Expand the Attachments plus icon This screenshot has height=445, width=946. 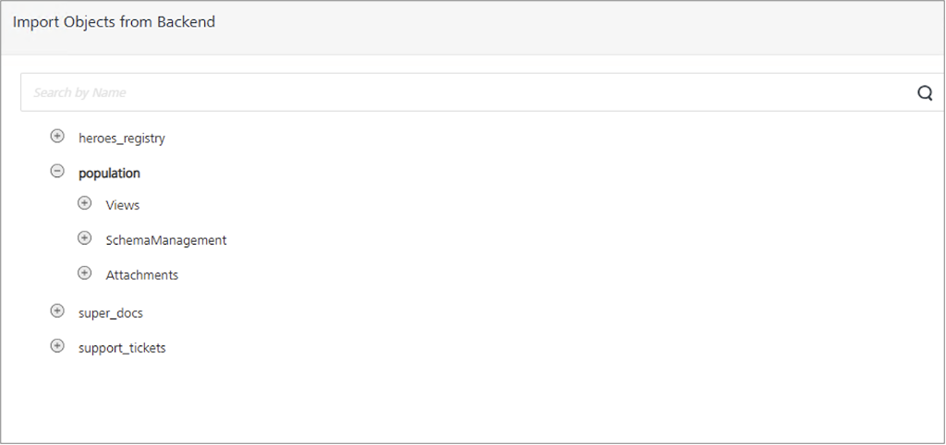(x=85, y=273)
